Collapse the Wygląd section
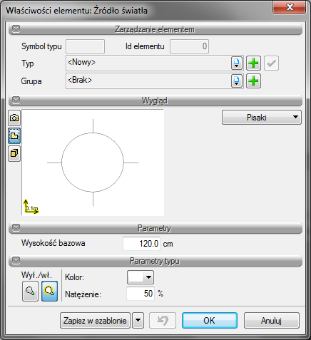311x340 pixels. pyautogui.click(x=16, y=100)
